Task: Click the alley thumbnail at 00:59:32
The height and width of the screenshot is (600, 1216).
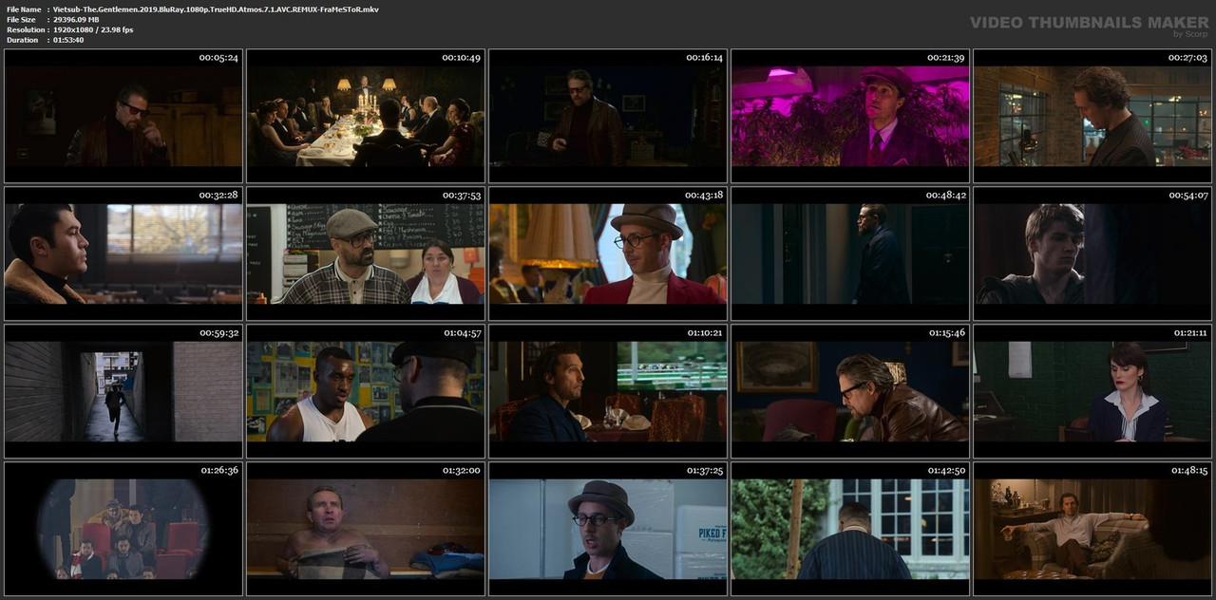Action: pos(123,391)
